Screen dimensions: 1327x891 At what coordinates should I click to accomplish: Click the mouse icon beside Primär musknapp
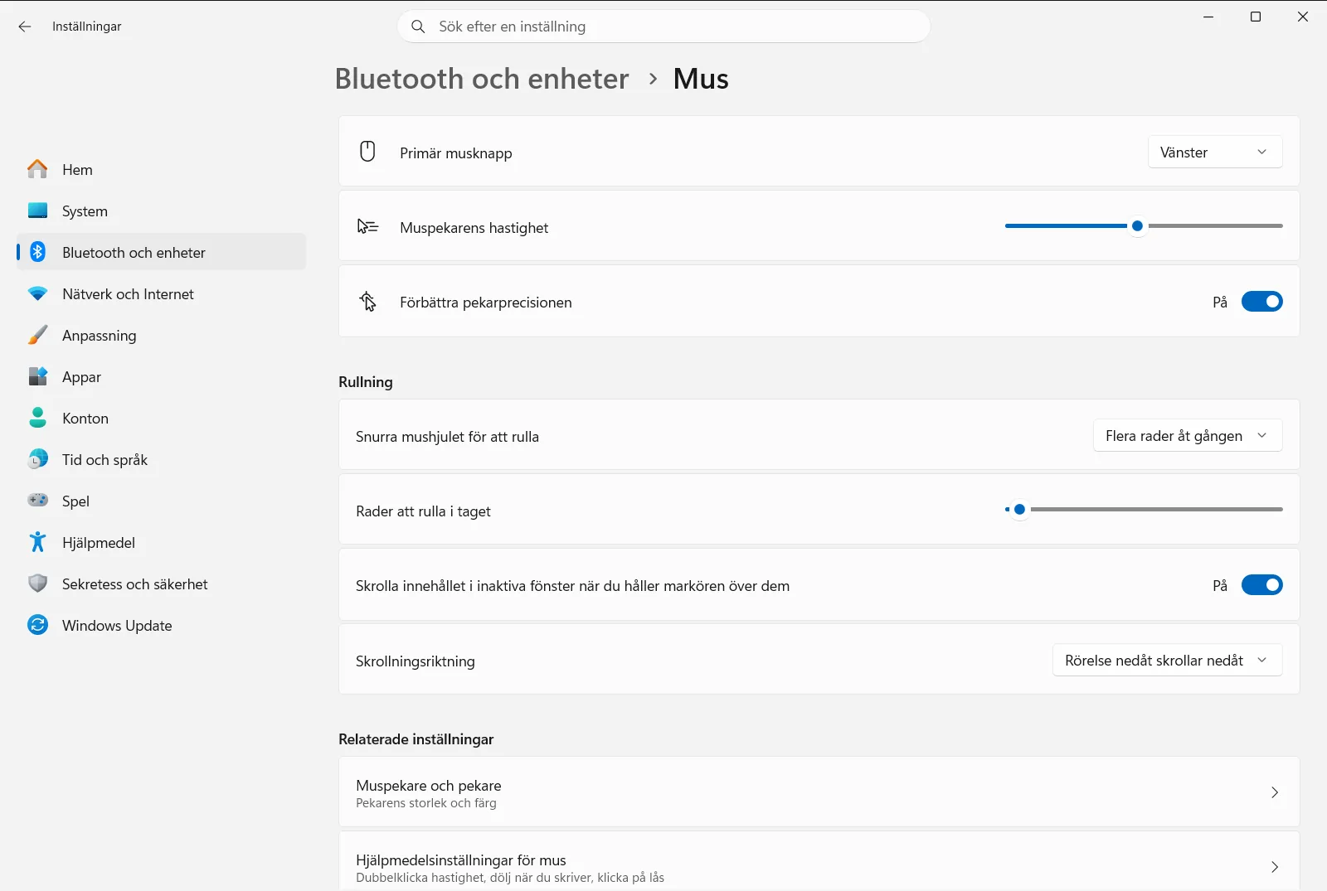pos(367,152)
